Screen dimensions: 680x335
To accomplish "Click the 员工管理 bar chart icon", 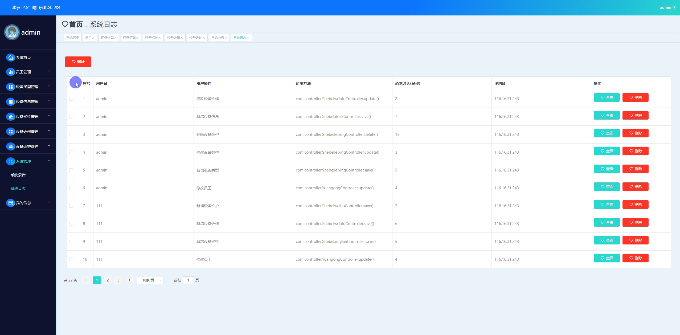I will pos(10,72).
